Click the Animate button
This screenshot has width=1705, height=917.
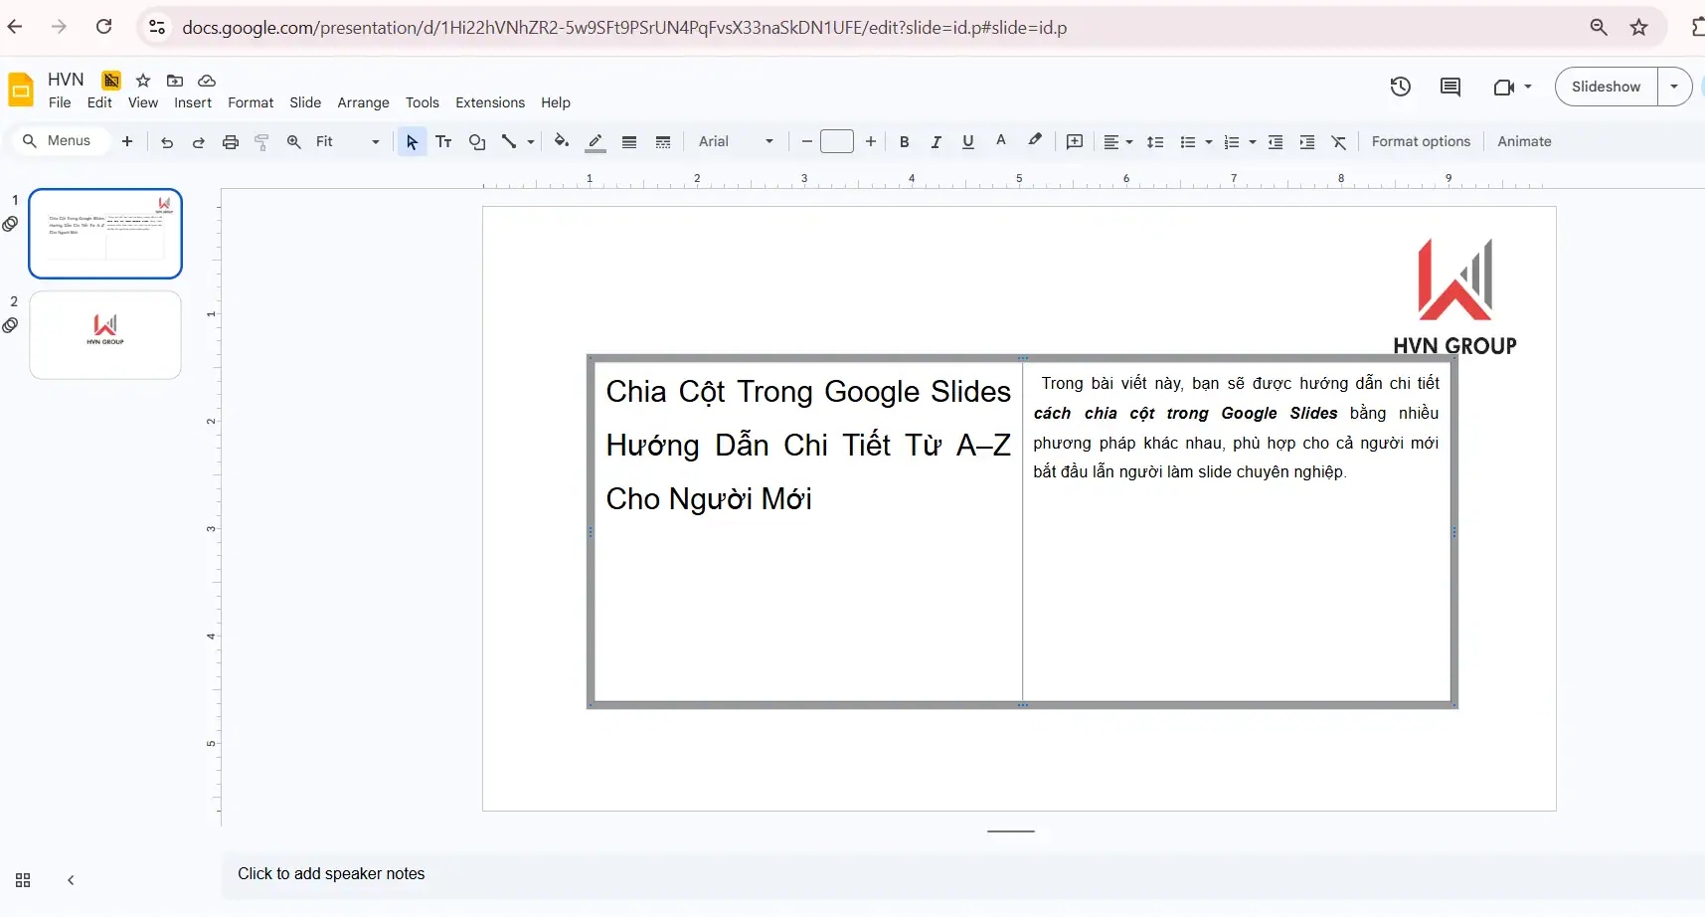click(1524, 141)
